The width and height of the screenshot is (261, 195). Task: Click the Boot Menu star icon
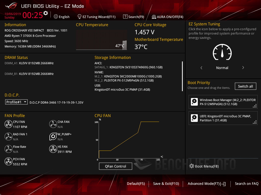192,166
